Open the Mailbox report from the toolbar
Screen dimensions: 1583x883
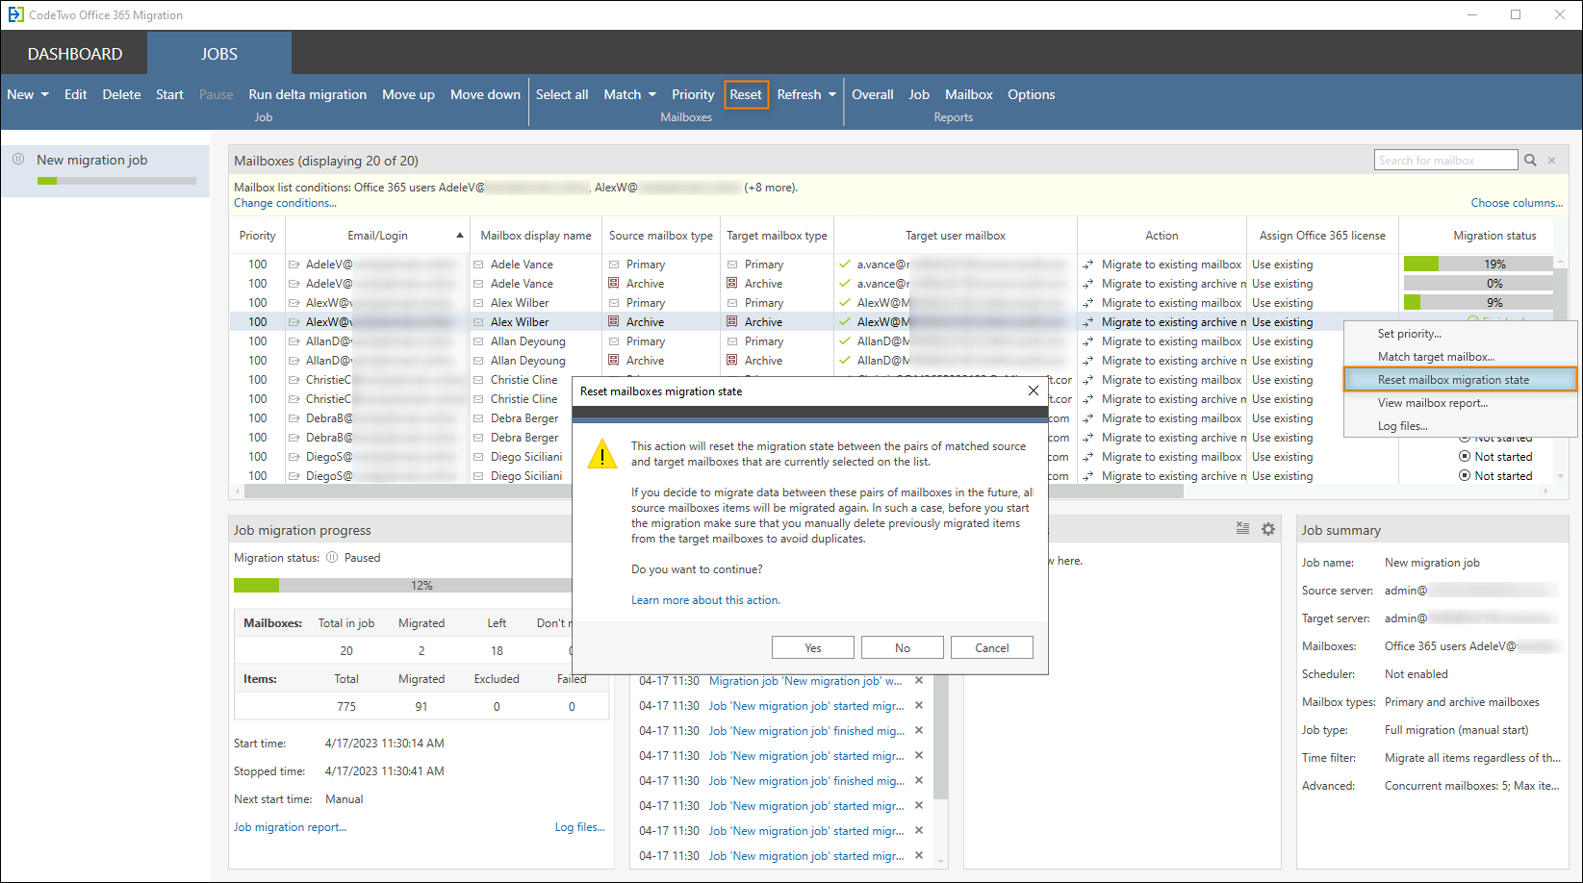[x=968, y=94]
